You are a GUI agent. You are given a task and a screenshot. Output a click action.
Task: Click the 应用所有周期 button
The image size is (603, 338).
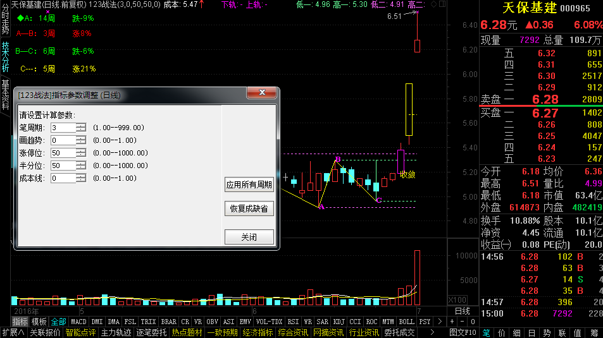click(x=249, y=184)
